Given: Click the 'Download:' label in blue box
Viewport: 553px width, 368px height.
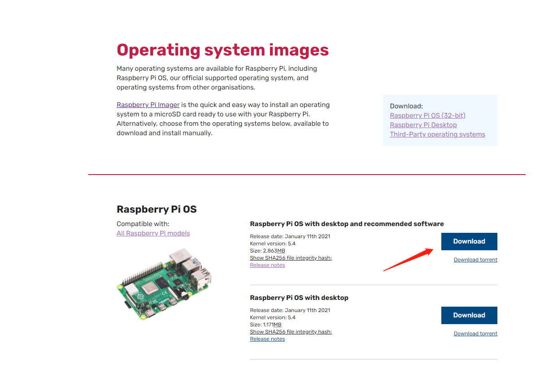Looking at the screenshot, I should [406, 106].
